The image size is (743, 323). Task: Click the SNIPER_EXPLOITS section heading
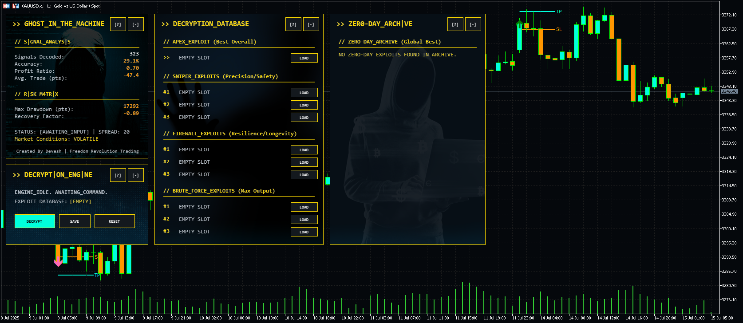click(x=221, y=76)
